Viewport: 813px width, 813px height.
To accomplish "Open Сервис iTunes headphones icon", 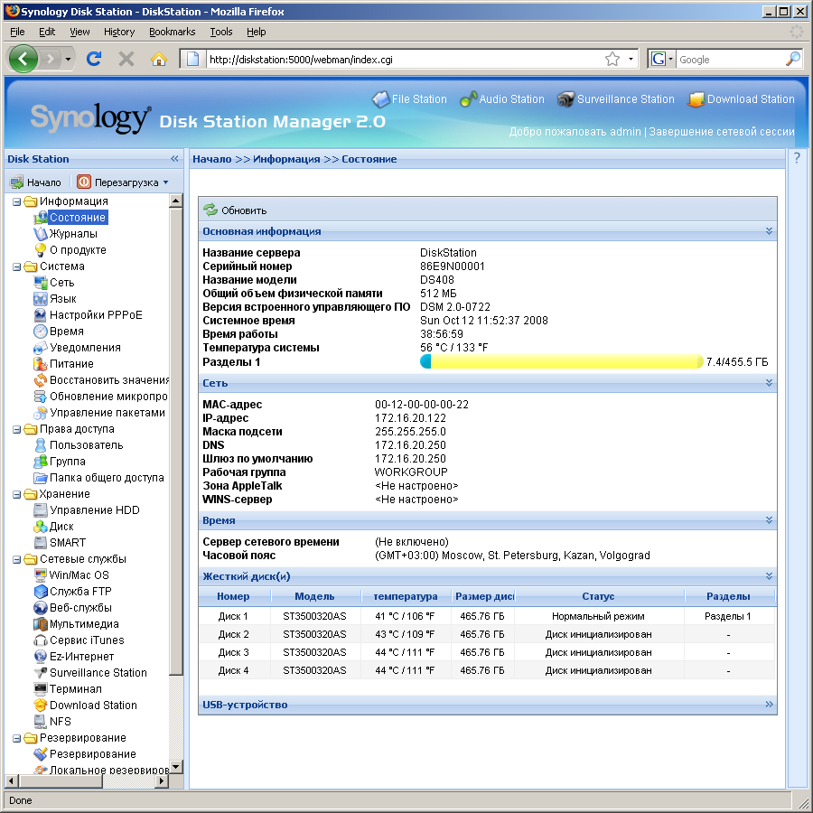I will [x=41, y=640].
